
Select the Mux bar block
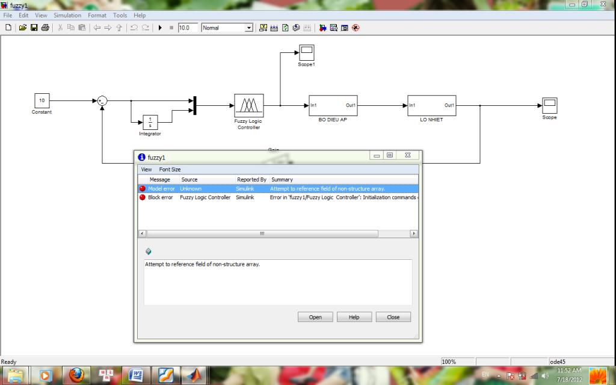point(195,105)
